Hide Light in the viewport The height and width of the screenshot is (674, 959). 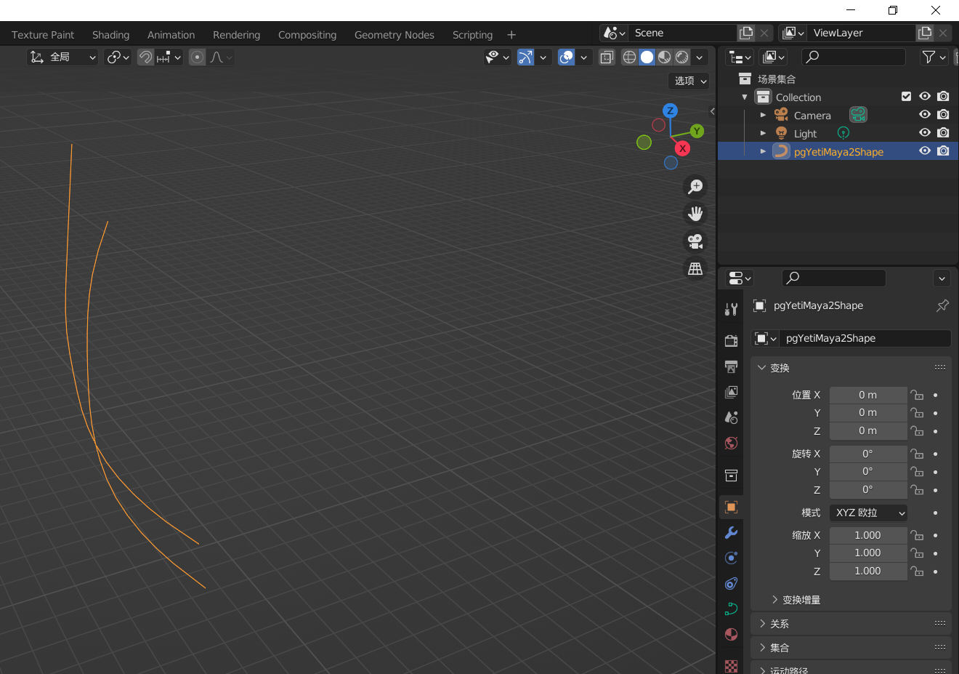pos(925,133)
